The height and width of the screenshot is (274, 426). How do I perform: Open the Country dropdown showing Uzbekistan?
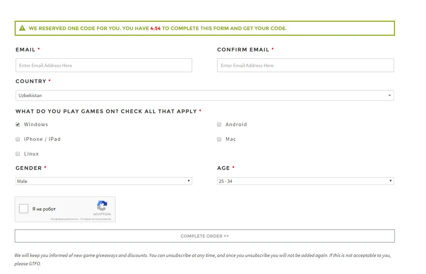204,95
